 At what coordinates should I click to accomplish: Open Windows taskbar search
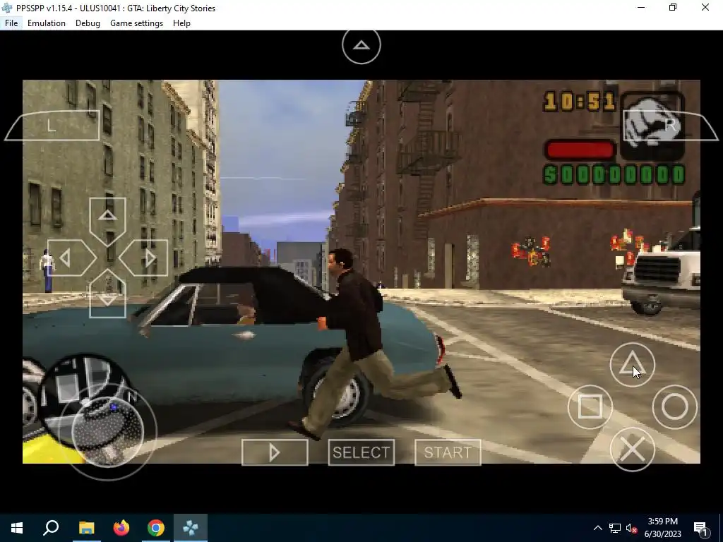click(x=51, y=528)
